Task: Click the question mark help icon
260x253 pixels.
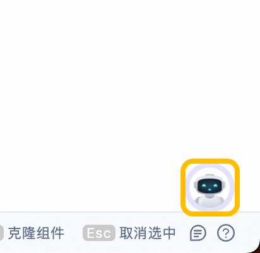Action: [226, 233]
